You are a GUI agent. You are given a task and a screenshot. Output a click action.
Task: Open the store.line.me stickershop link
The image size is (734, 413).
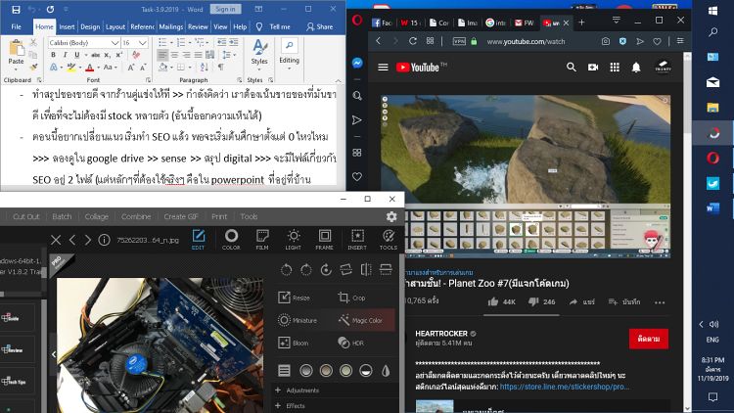[x=564, y=387]
